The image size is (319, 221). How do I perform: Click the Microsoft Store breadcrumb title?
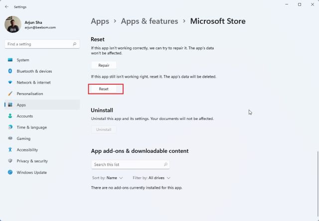(x=218, y=21)
